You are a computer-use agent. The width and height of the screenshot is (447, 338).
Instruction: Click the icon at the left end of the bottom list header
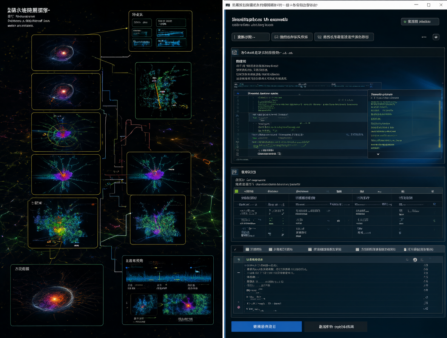[x=239, y=260]
